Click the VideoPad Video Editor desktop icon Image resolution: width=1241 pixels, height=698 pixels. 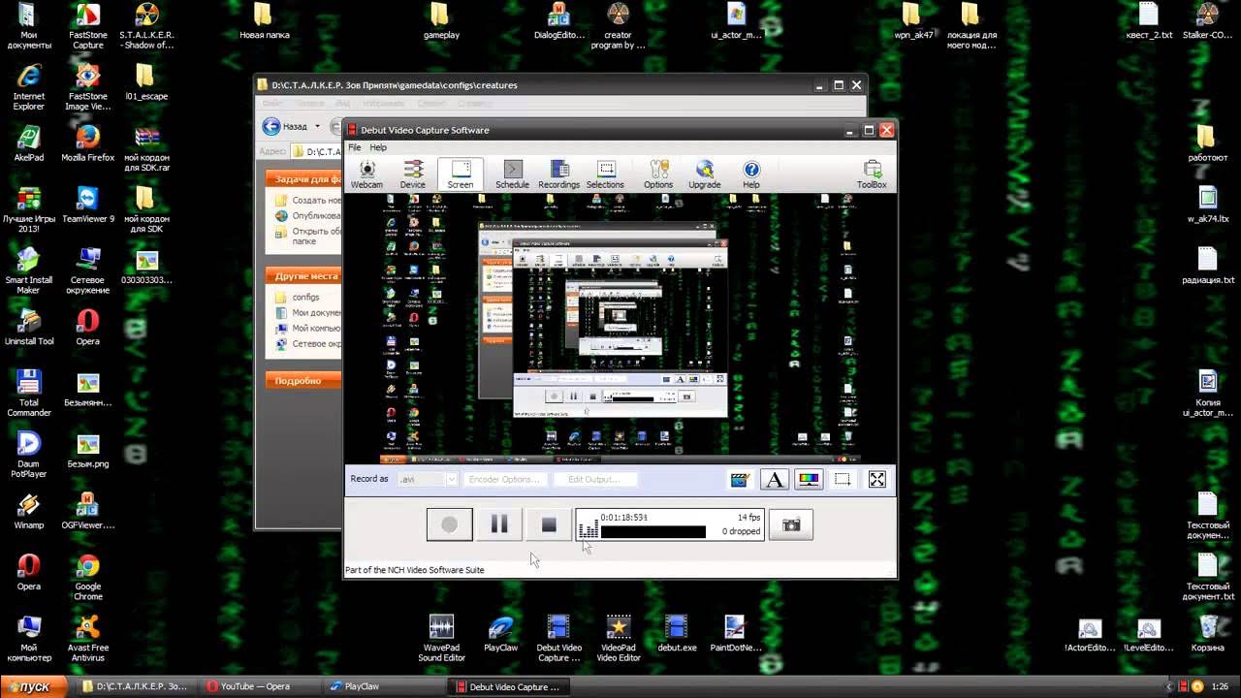click(x=619, y=639)
